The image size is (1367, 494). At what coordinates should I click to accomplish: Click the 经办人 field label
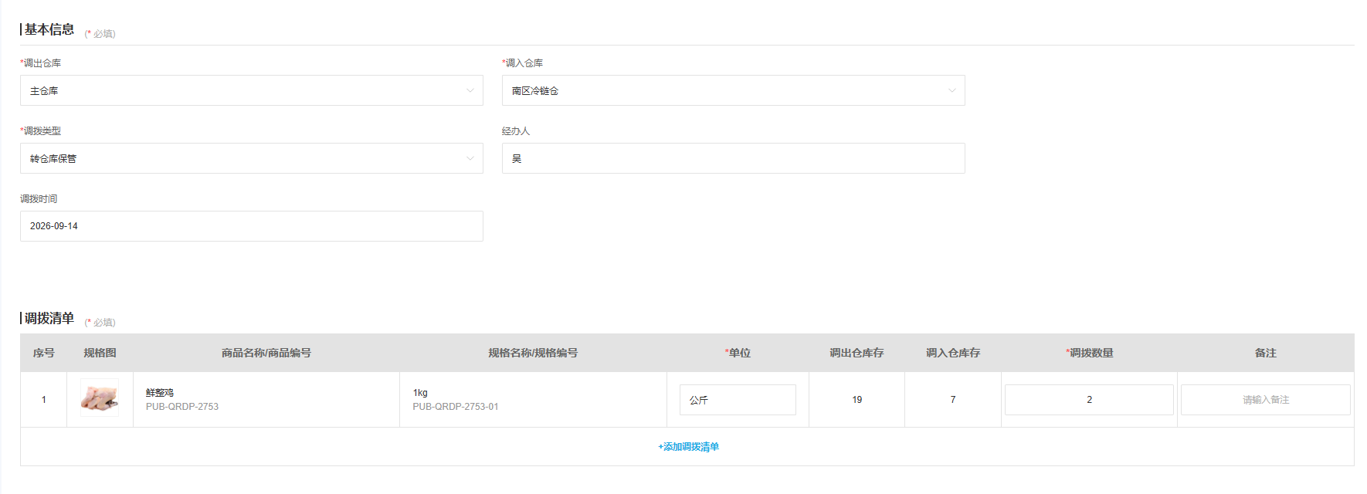pos(516,131)
